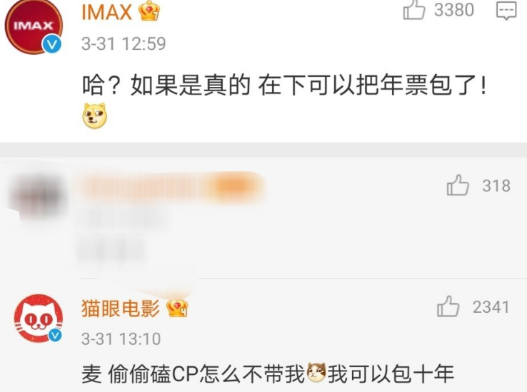Tap the cat emoji in 猫眼电影 reply
Viewport: 527px width, 392px height.
[x=316, y=372]
